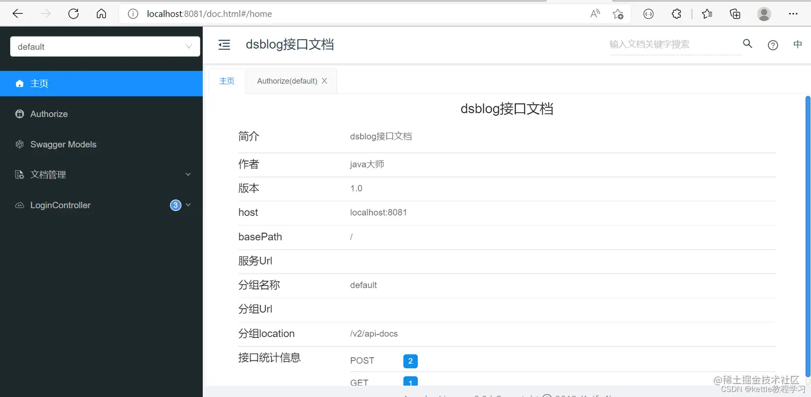Viewport: 811px width, 397px height.
Task: Collapse the sidebar via the hamburger icon
Action: [x=224, y=45]
